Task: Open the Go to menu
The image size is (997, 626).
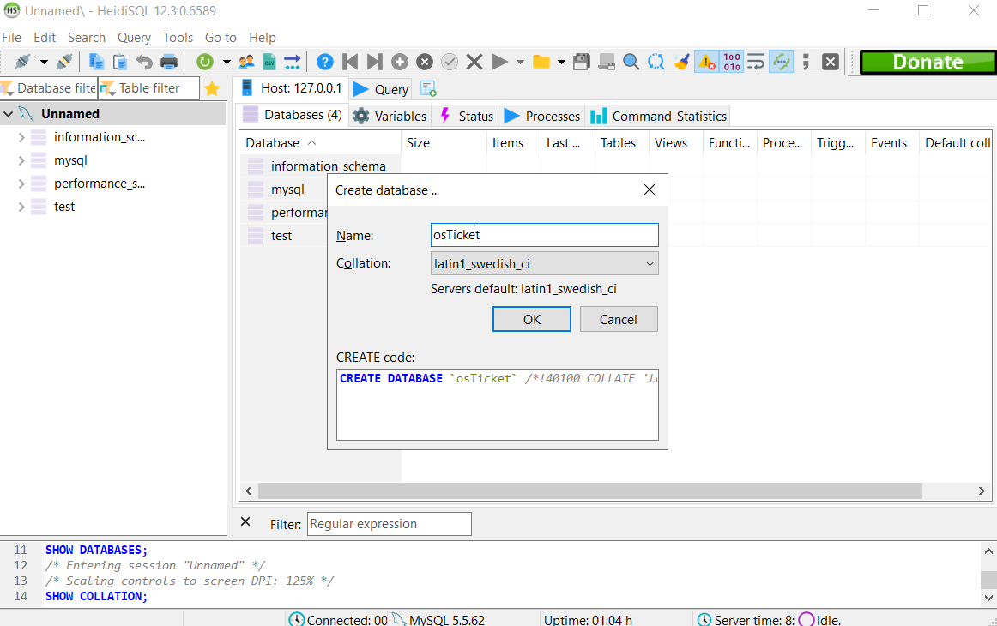Action: pos(221,38)
